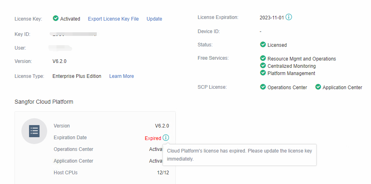The image size is (371, 184).
Task: Click the Sangfor Cloud Platform heading
Action: tap(44, 102)
